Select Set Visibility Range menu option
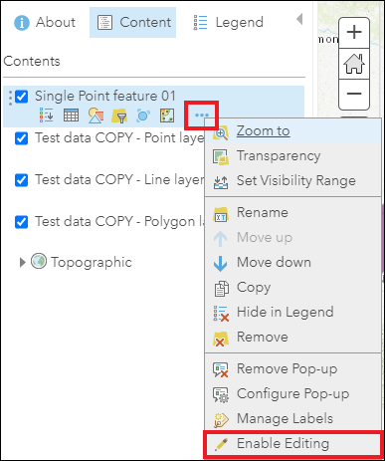 [292, 181]
